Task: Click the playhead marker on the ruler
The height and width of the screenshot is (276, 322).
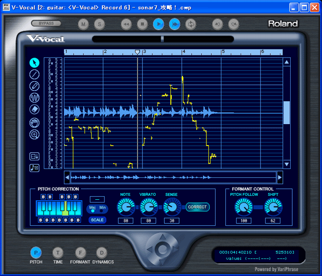Action: (138, 52)
